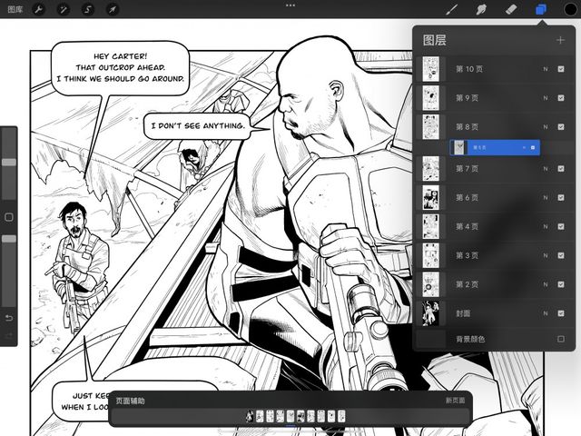Click thumbnail of layer 第 2 页
The width and height of the screenshot is (581, 436).
coord(431,284)
